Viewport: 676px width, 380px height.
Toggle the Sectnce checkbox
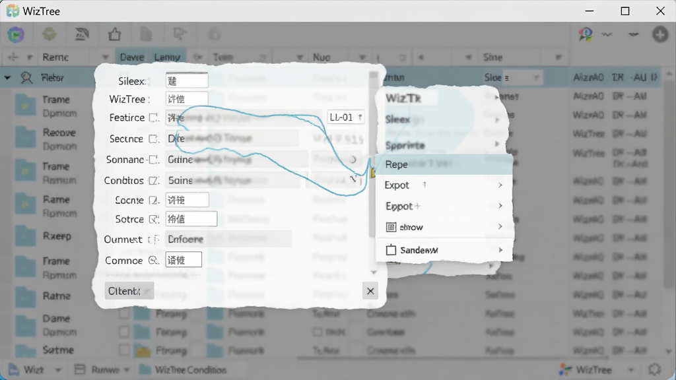point(153,139)
